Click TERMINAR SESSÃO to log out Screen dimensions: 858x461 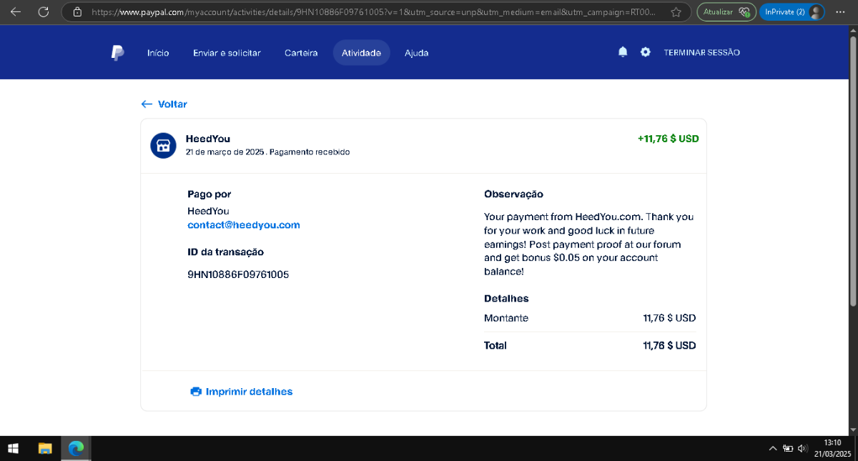(x=701, y=53)
